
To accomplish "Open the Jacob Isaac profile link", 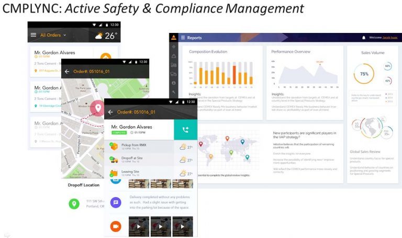I will (389, 38).
